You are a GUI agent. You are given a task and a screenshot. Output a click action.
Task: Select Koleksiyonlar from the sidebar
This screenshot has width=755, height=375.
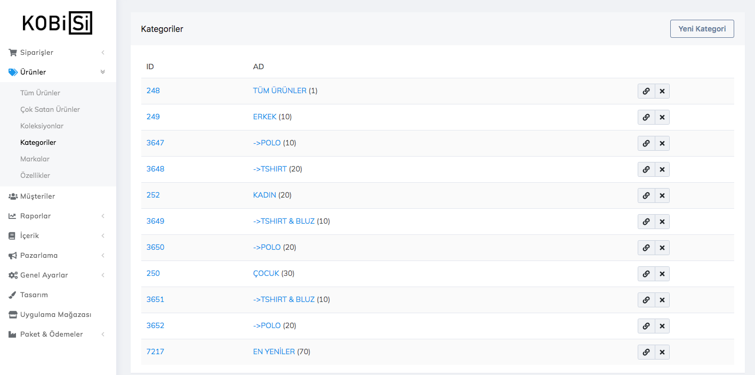click(x=42, y=126)
